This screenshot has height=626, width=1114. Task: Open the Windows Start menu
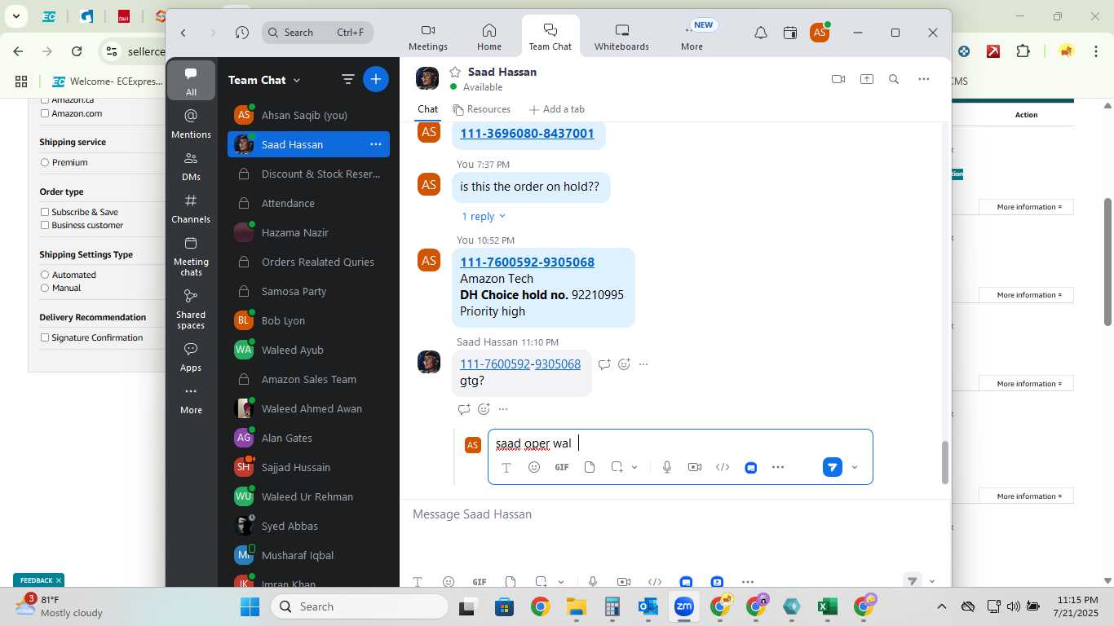coord(250,606)
